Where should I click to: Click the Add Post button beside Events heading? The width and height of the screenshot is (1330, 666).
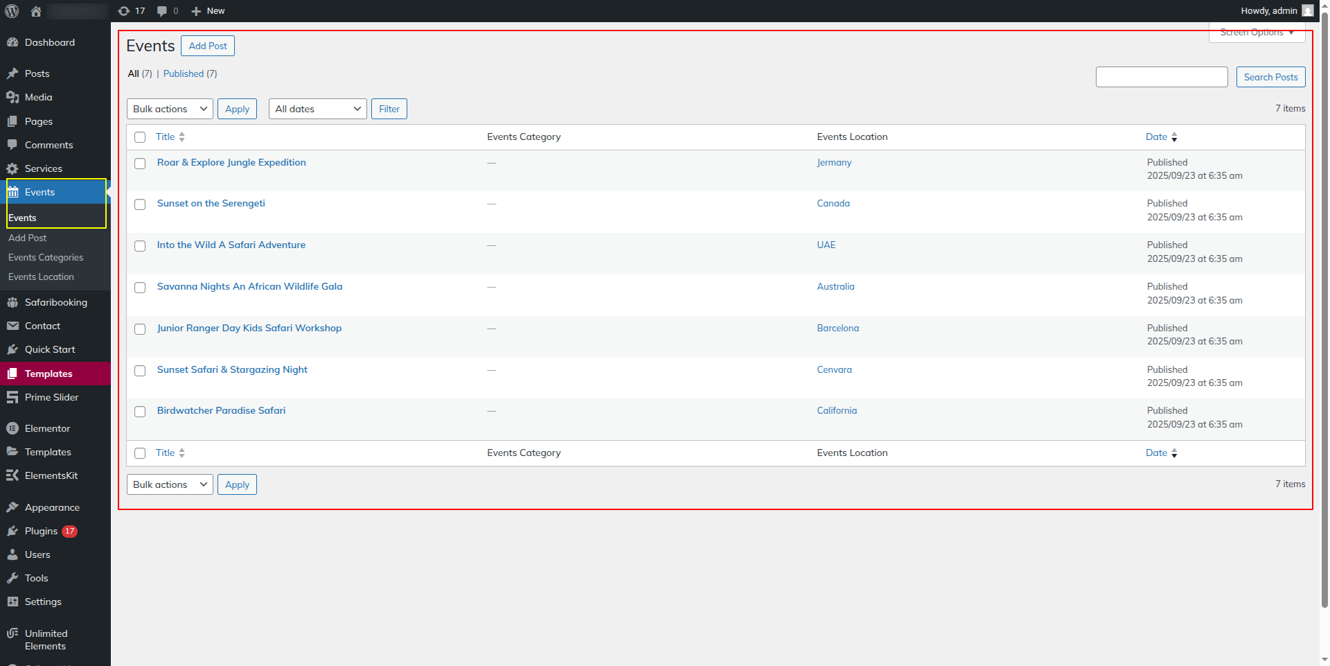coord(208,46)
